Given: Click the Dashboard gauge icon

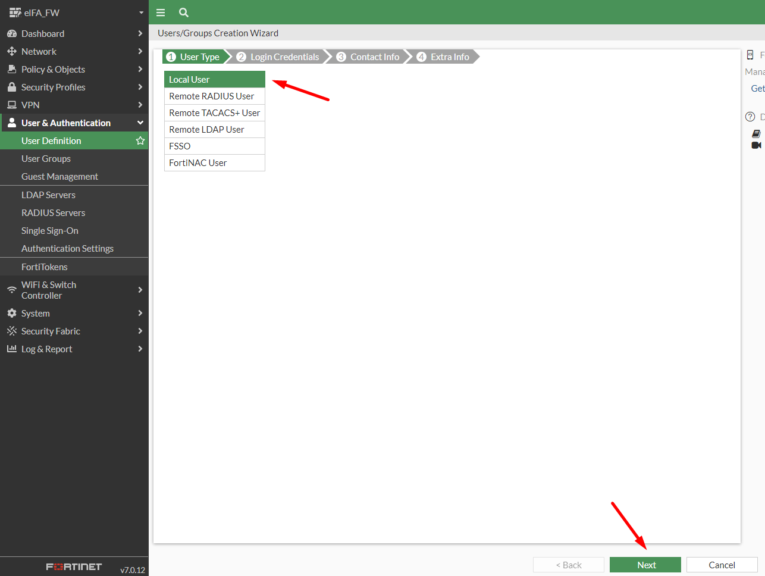Looking at the screenshot, I should (11, 34).
